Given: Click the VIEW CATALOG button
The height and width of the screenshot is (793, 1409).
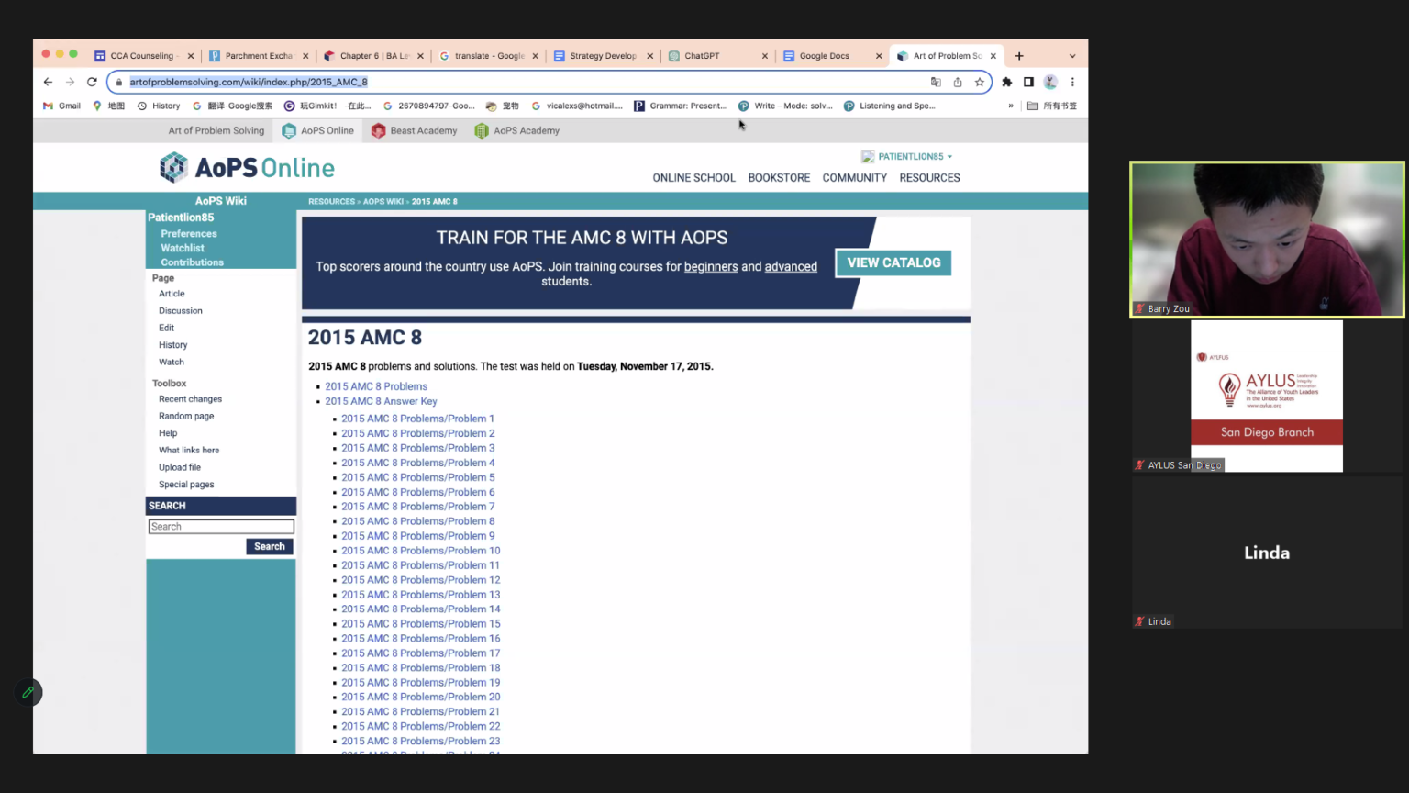Looking at the screenshot, I should click(x=893, y=262).
